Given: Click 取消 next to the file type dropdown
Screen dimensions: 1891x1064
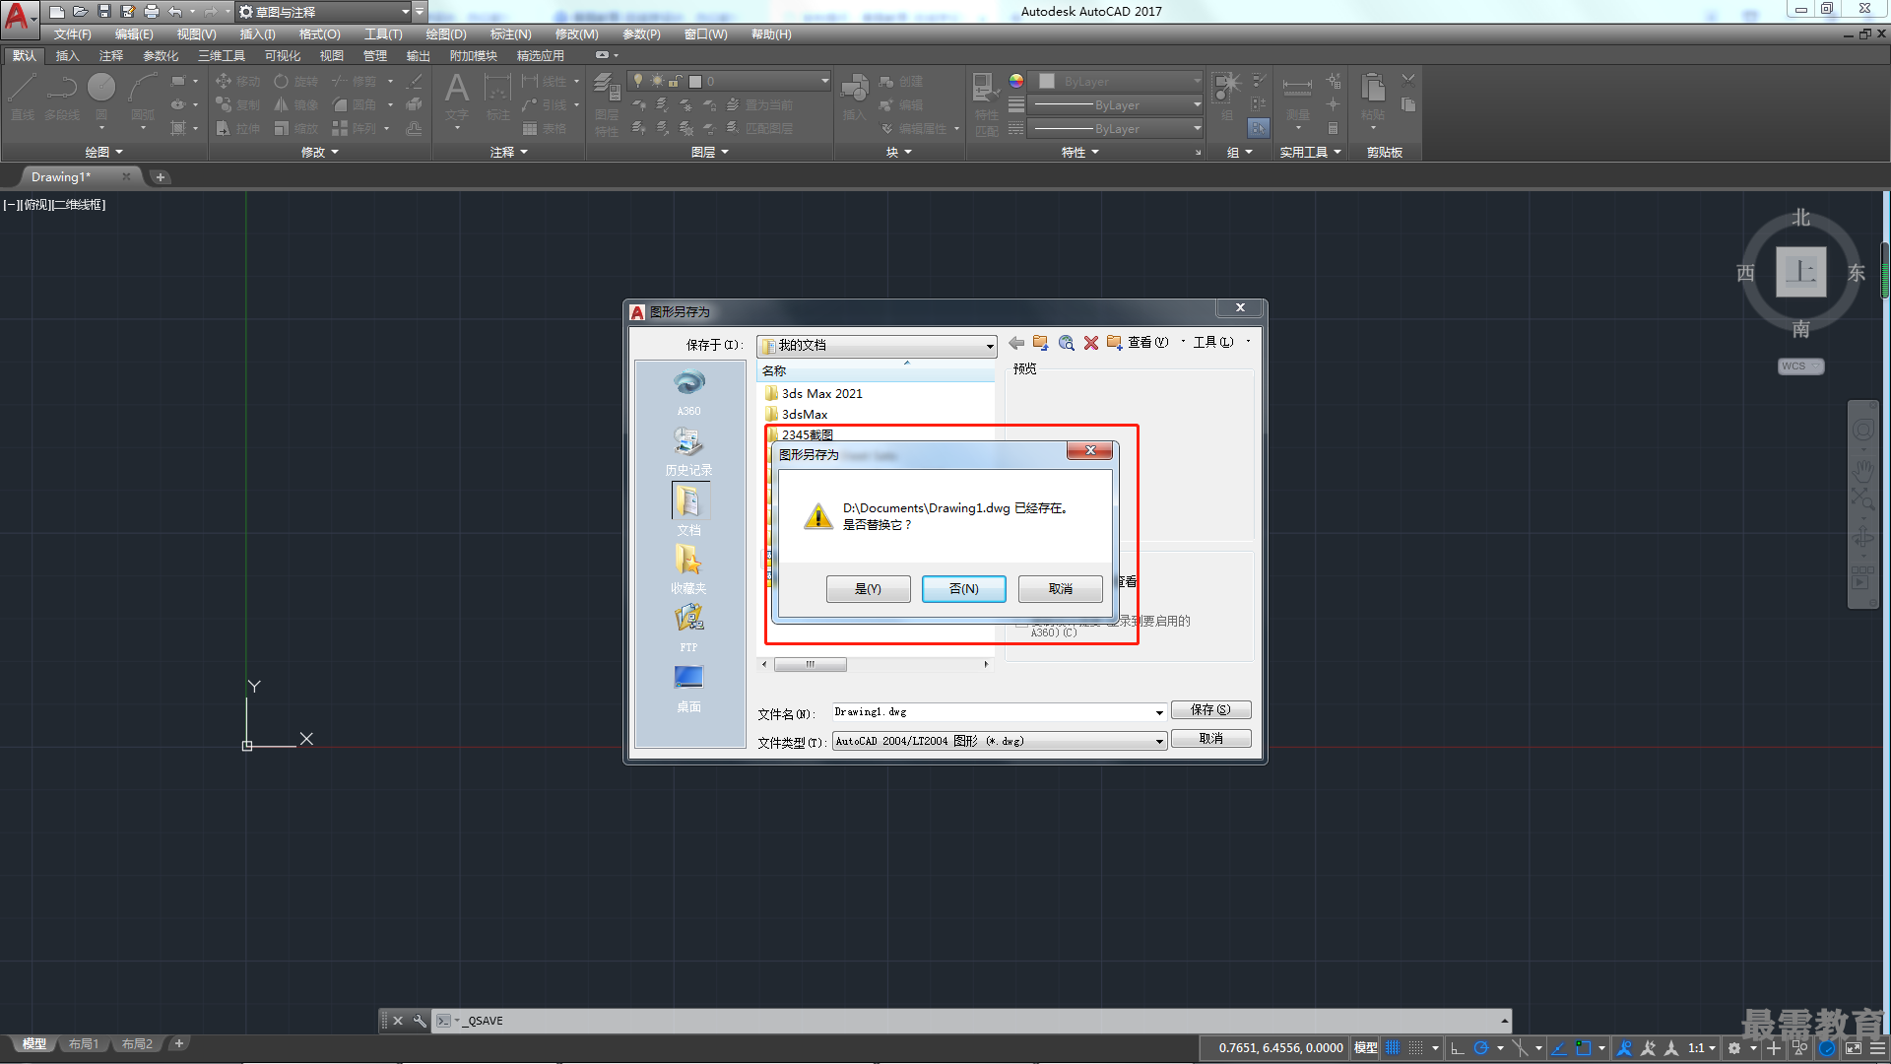Looking at the screenshot, I should (x=1210, y=738).
